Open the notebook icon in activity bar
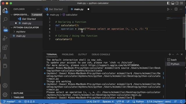 pos(5,66)
